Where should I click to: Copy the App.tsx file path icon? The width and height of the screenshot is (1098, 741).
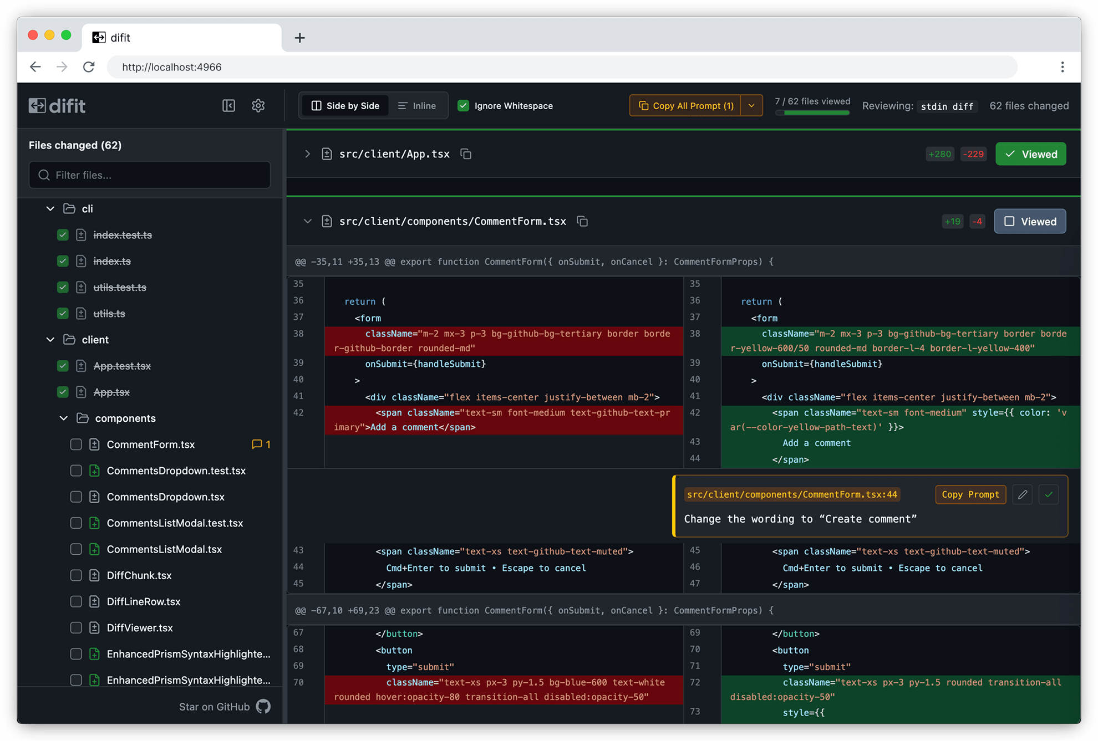coord(466,154)
